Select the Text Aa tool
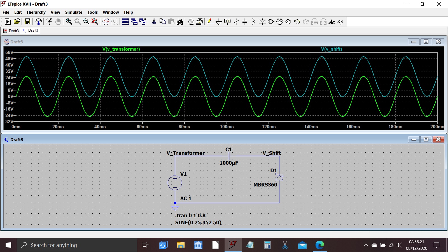448x252 pixels. (332, 22)
